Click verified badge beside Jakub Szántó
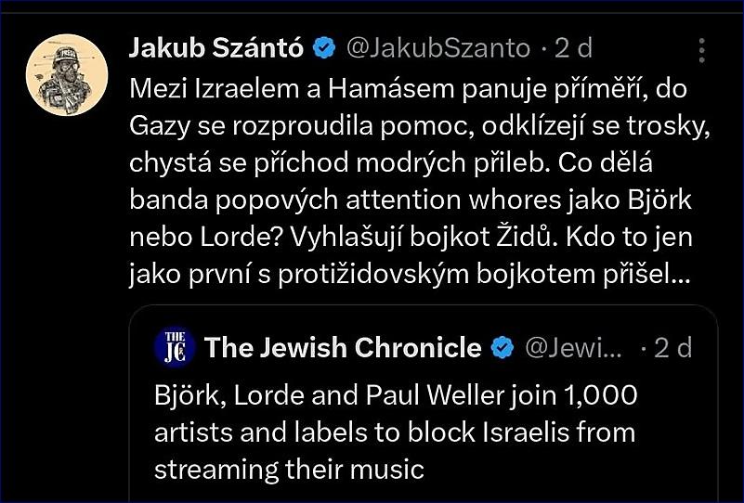The image size is (744, 503). coord(325,48)
